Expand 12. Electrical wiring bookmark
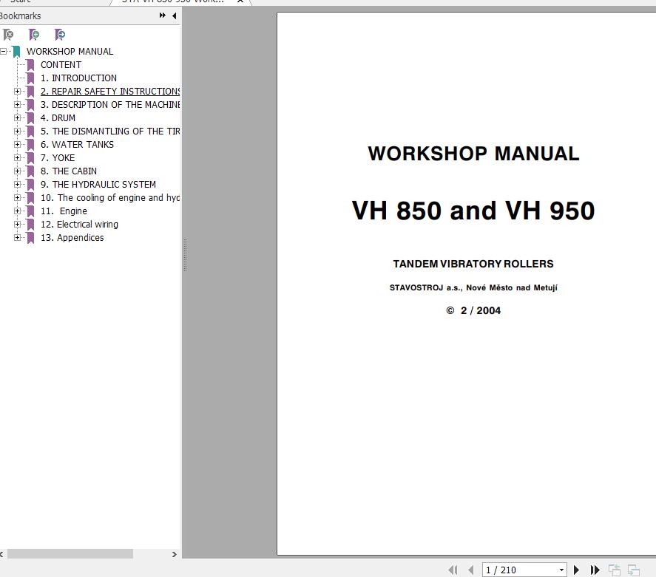The height and width of the screenshot is (577, 656). tap(17, 225)
